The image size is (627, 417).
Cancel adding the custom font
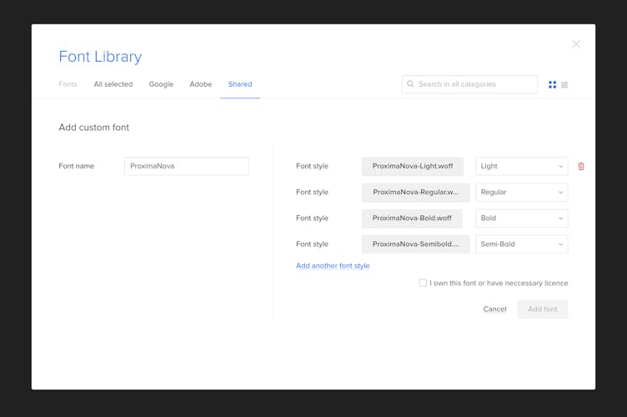[494, 309]
